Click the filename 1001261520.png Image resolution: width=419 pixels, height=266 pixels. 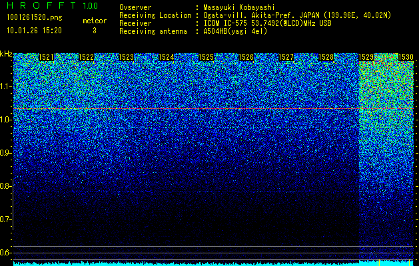(35, 18)
